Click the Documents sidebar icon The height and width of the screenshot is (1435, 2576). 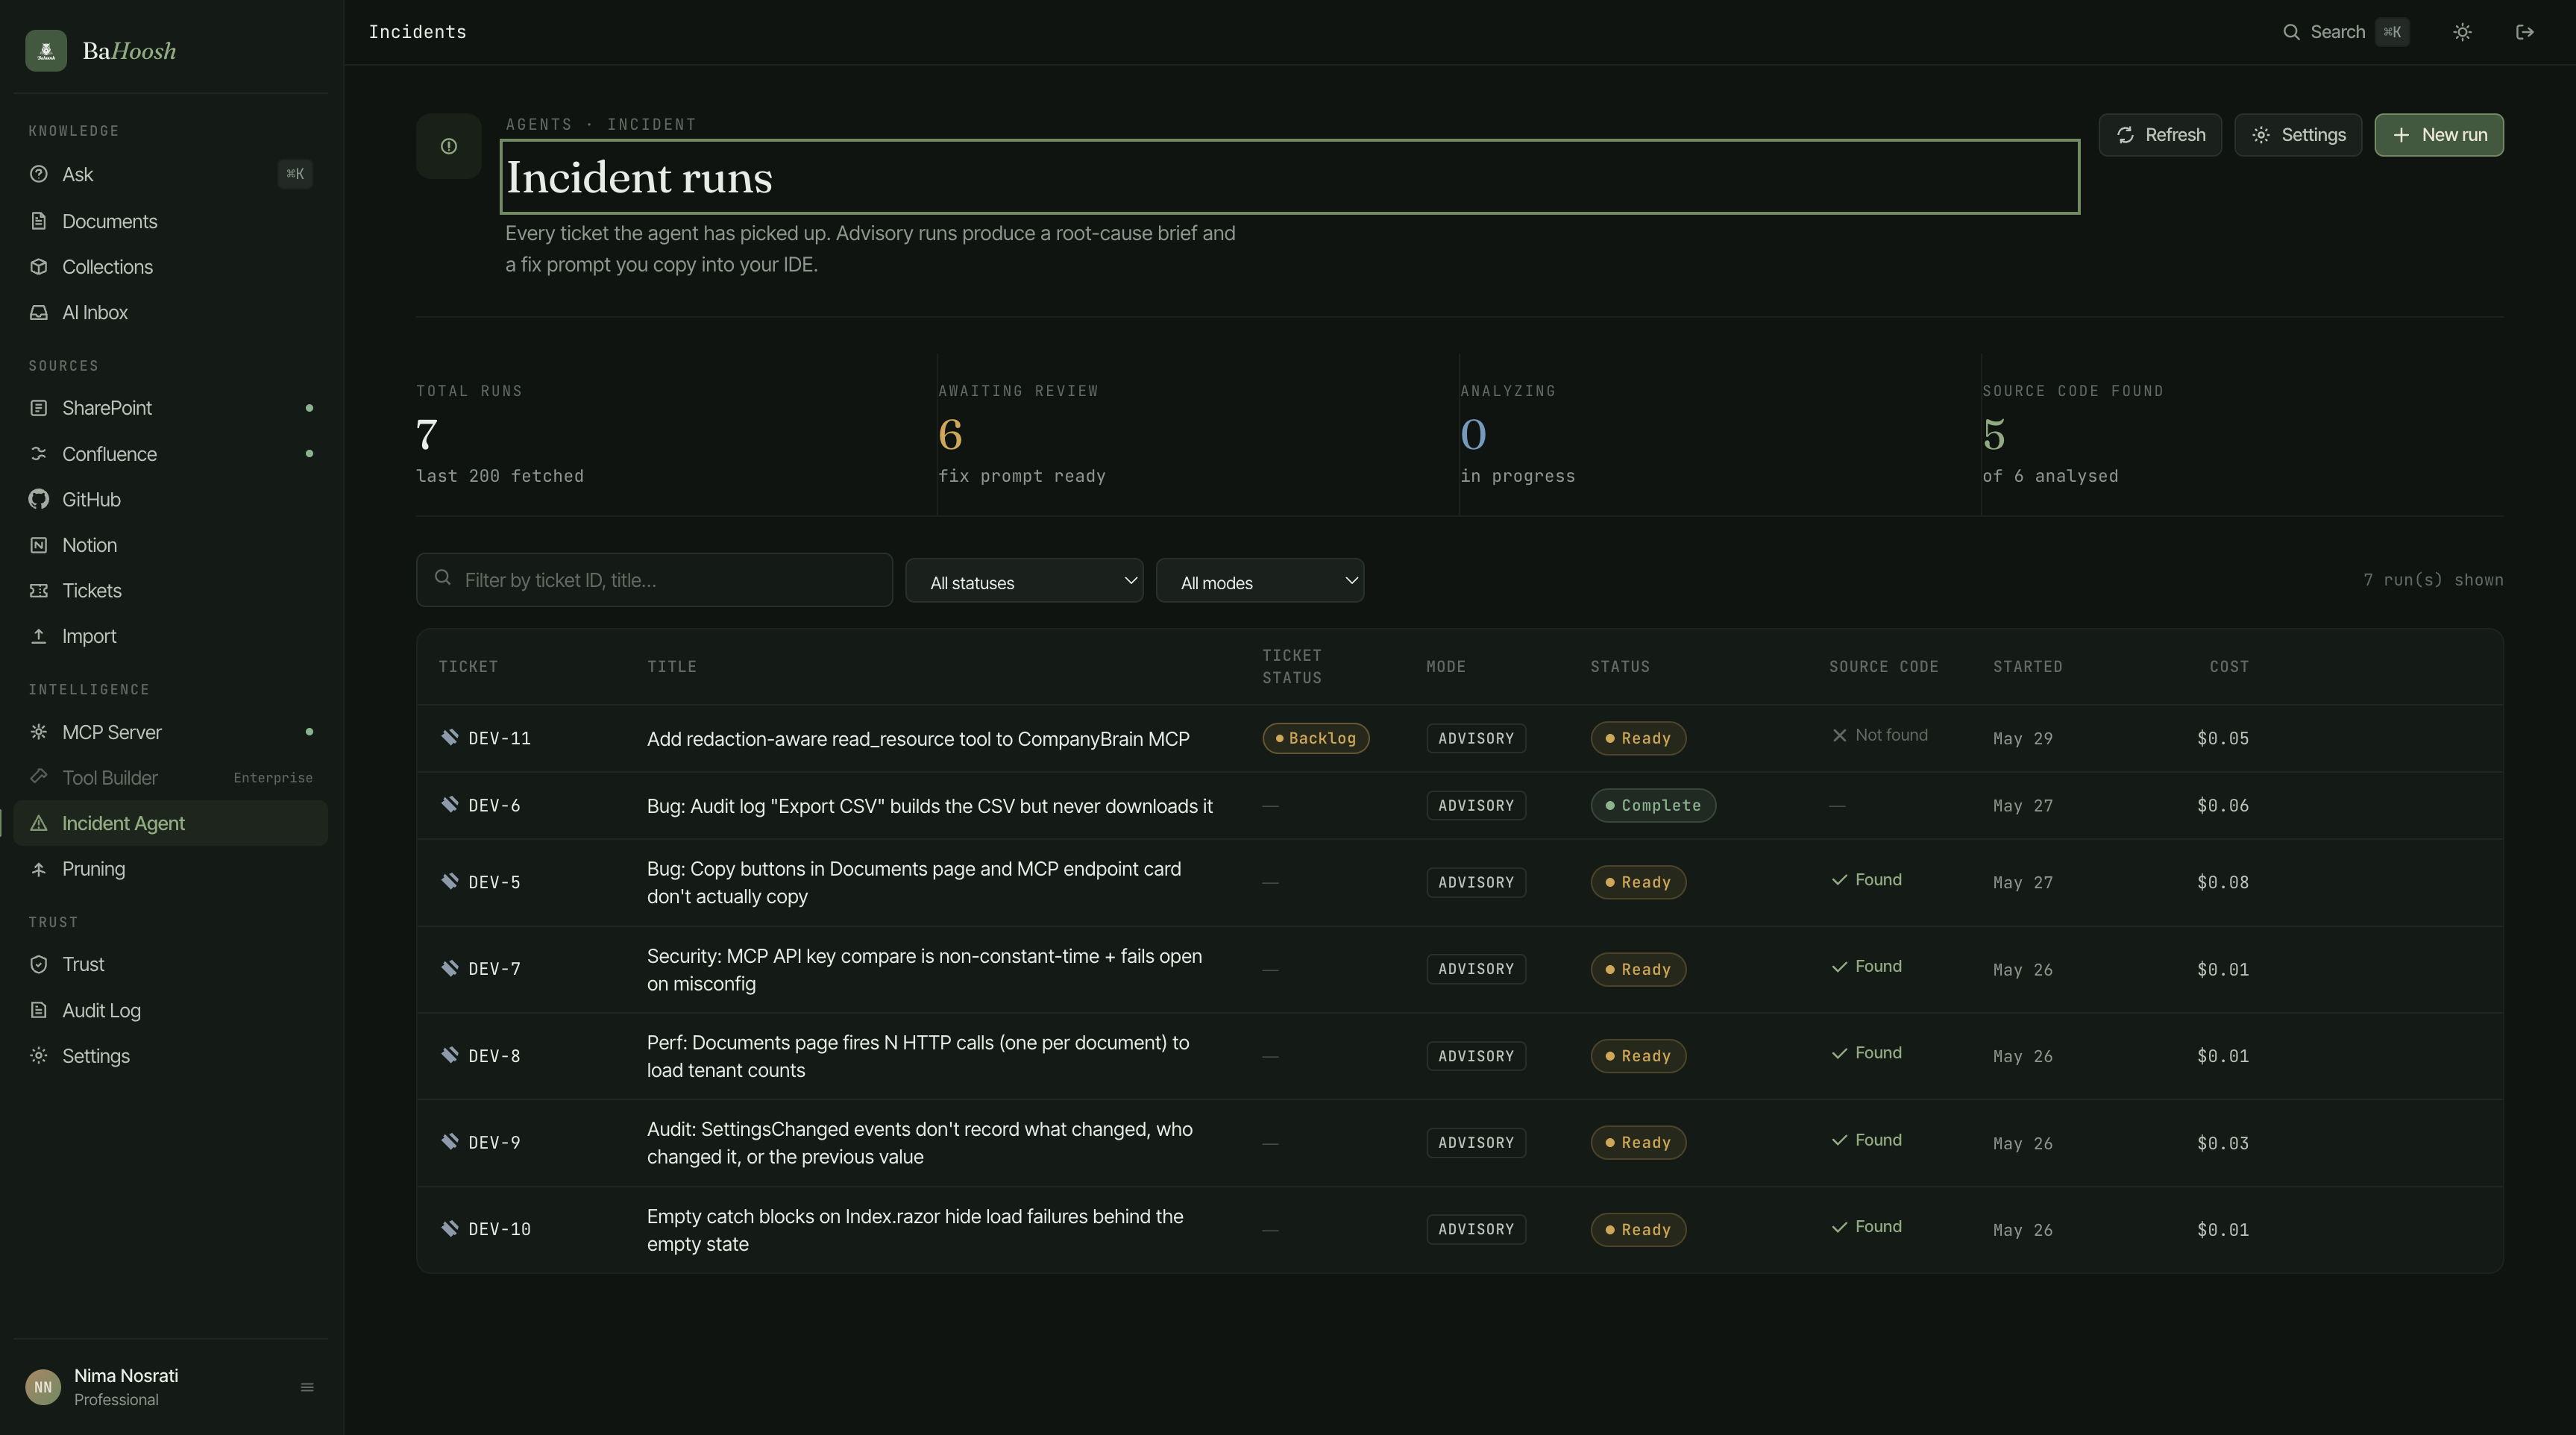[x=39, y=221]
